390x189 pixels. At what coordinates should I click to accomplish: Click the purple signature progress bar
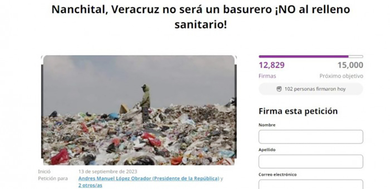[x=310, y=57]
